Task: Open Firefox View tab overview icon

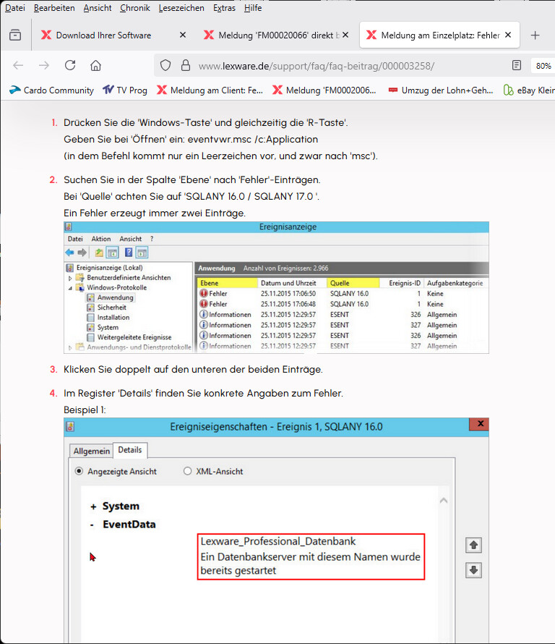Action: [x=15, y=35]
